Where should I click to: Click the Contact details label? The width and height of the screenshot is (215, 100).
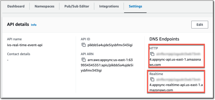19,54
